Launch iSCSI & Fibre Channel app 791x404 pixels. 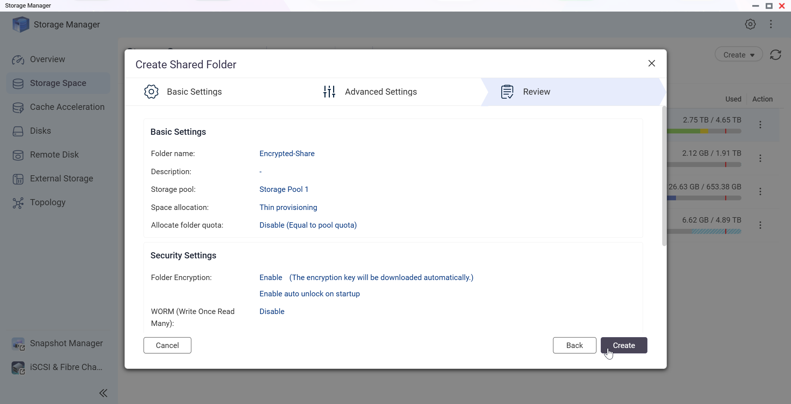pyautogui.click(x=58, y=367)
